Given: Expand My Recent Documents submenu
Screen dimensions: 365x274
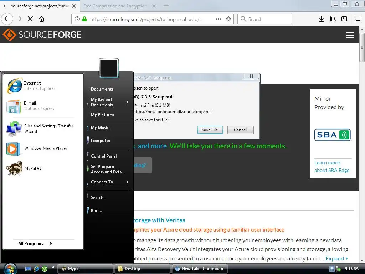Looking at the screenshot, I should click(x=108, y=102).
